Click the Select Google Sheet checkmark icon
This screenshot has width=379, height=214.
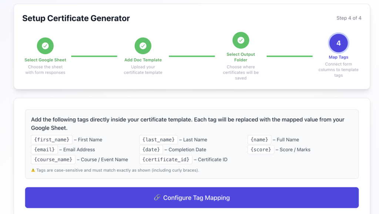[45, 46]
